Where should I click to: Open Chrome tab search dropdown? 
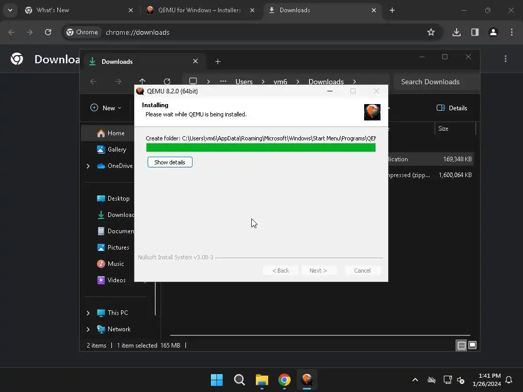[x=10, y=10]
